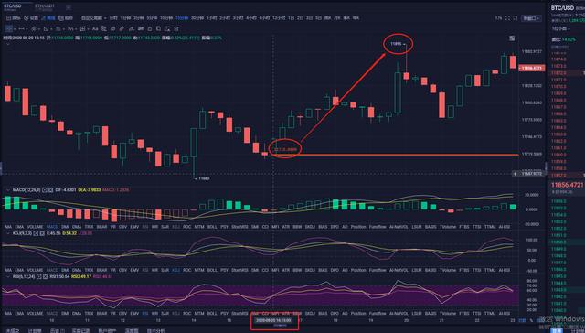This screenshot has height=333, width=585.
Task: Toggle RSI in the KDJ pane row
Action: click(145, 270)
